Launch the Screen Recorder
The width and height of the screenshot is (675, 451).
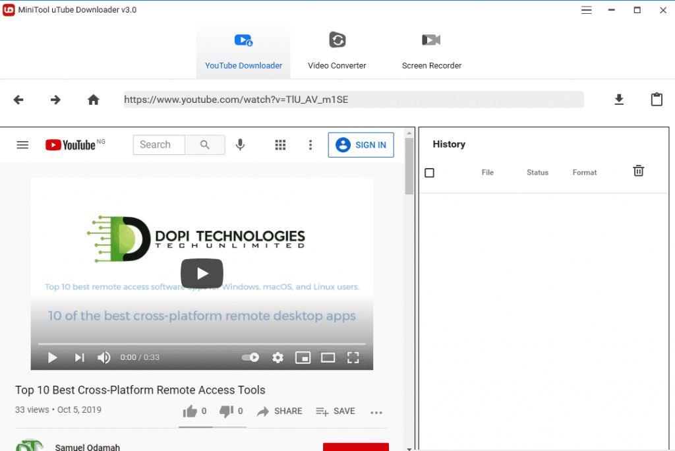(431, 49)
